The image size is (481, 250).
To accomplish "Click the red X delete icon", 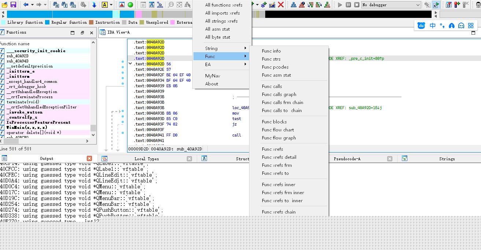I will click(281, 5).
